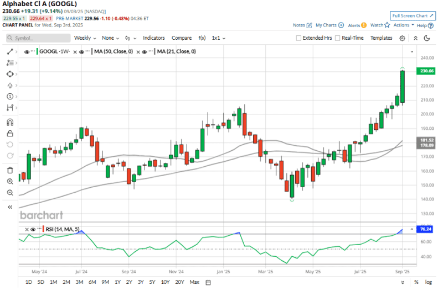Click the zoom out magnifier icon
443x296 pixels.
(10, 192)
